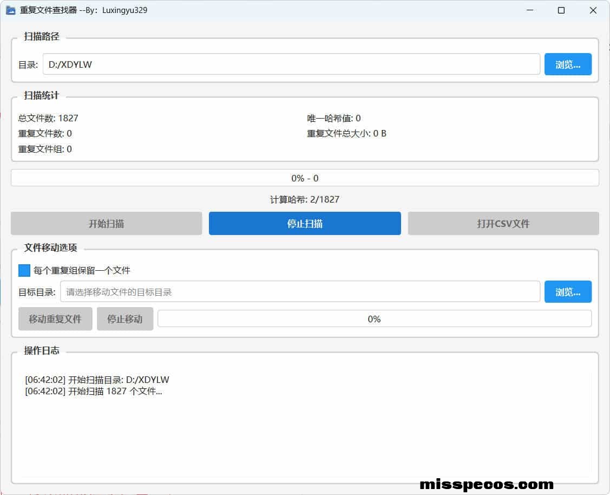Toggle 每个重复组保留一个文件 checkbox

(x=24, y=270)
